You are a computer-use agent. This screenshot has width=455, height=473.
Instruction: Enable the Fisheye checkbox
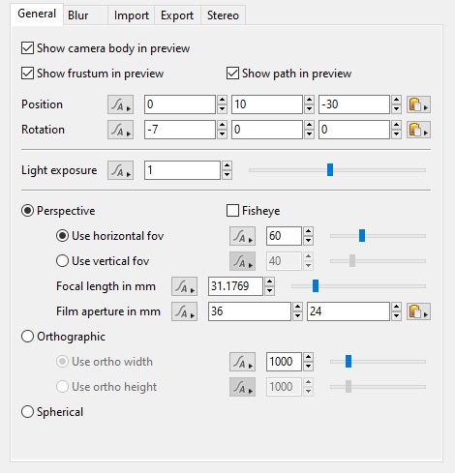232,211
